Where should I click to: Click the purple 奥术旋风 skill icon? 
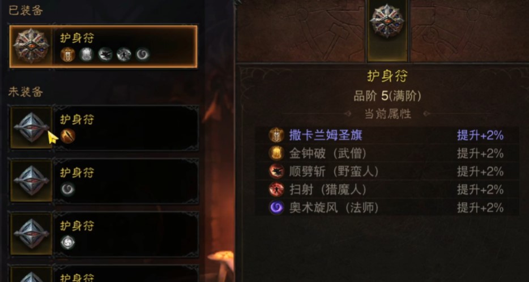[x=276, y=207]
